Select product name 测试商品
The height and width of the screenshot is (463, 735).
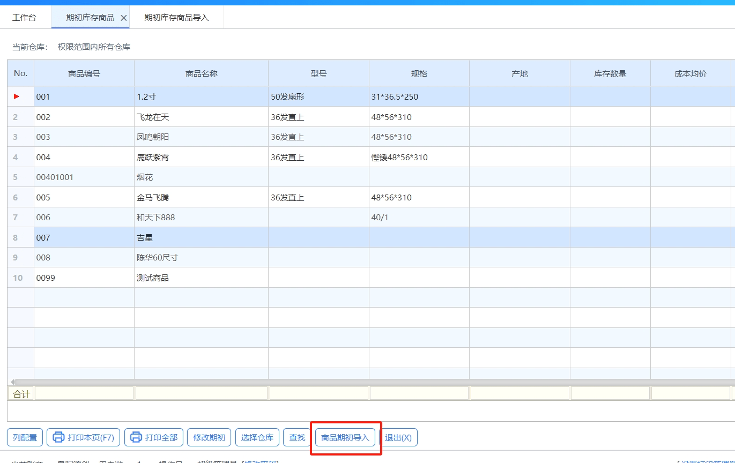point(202,278)
